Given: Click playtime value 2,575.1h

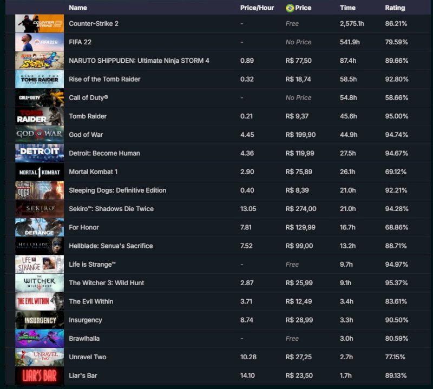Looking at the screenshot, I should click(352, 23).
